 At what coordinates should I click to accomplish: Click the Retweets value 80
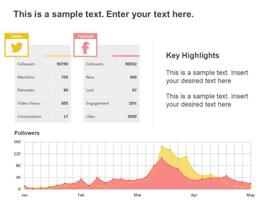pyautogui.click(x=66, y=90)
